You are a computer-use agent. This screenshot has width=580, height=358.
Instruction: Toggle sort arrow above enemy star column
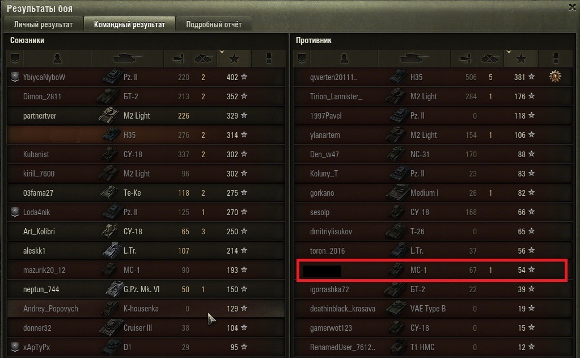[509, 52]
